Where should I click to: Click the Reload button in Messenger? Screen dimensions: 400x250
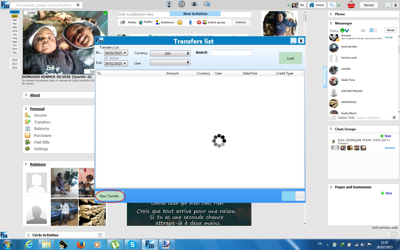[x=391, y=30]
